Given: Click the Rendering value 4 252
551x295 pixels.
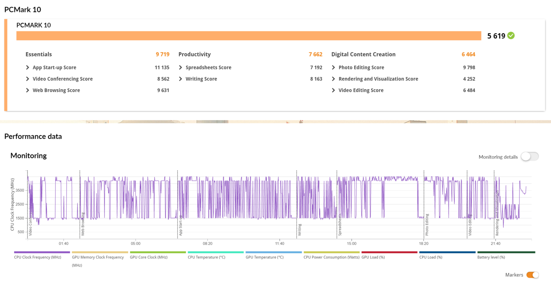Looking at the screenshot, I should coord(469,79).
